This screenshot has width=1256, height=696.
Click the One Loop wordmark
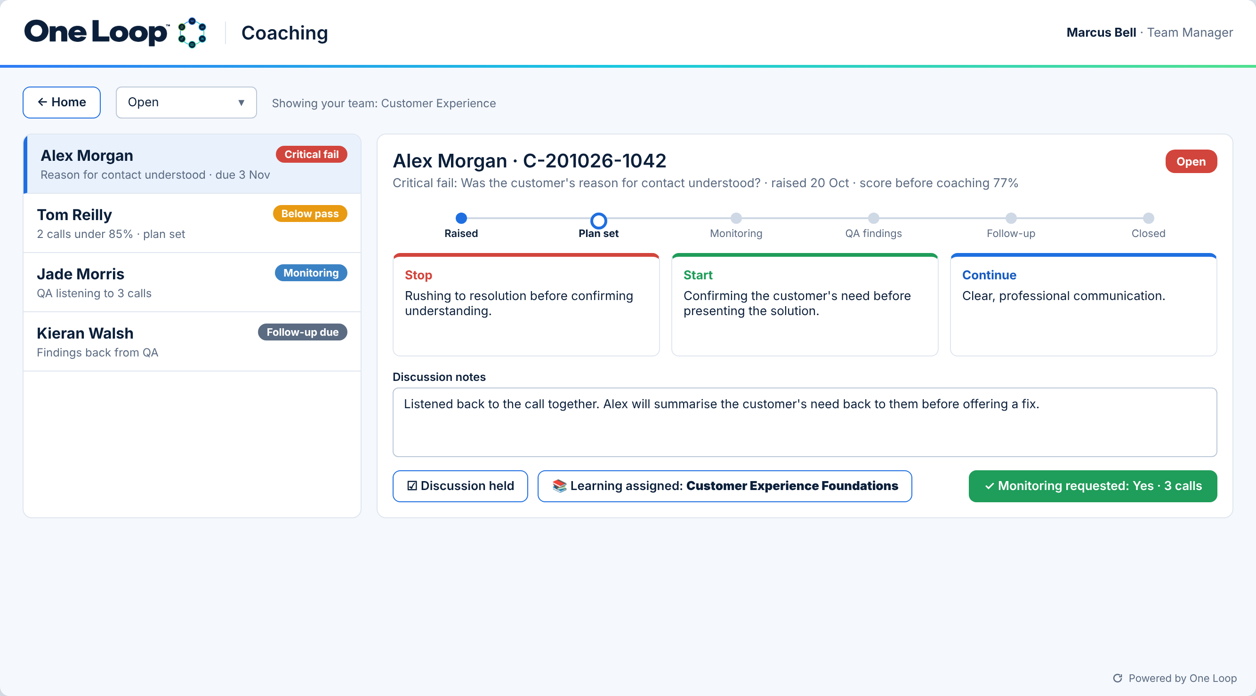(x=97, y=32)
